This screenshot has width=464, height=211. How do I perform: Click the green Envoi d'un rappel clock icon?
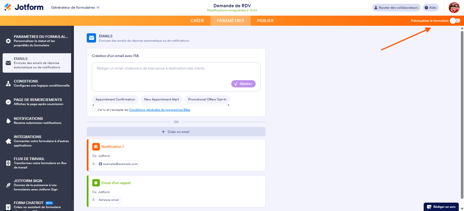point(96,183)
